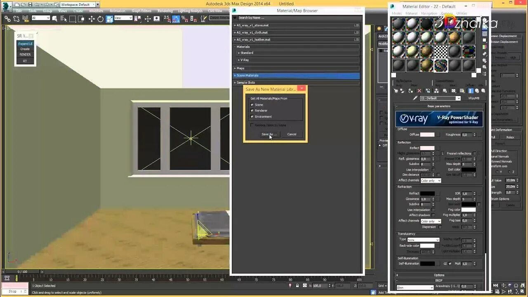Open the Blinn BRDF type dropdown
Screen dimensions: 528x297
[x=415, y=288]
